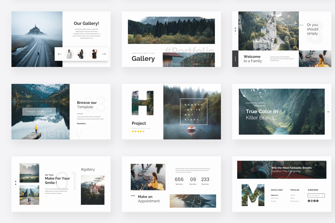Image resolution: width=335 pixels, height=223 pixels.
Task: Click the checkmark in mailing list field
Action: (322, 195)
